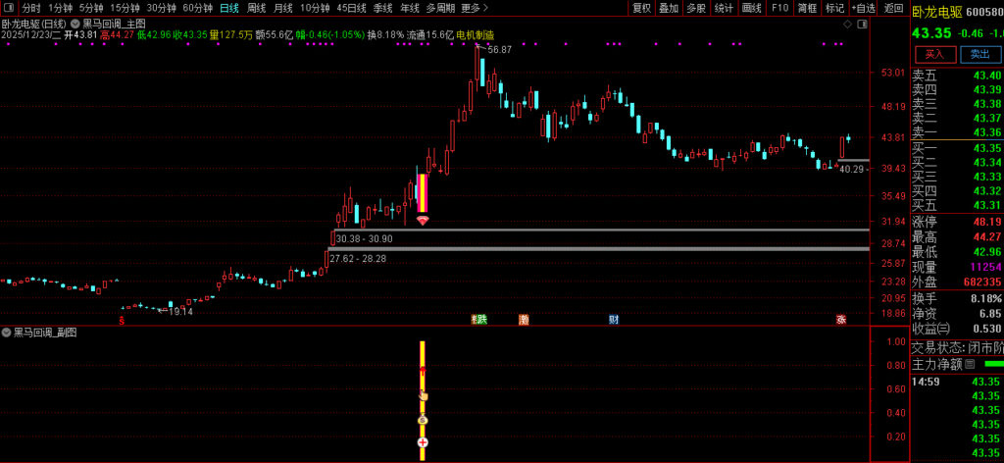Click the red 涨 marker on the timeline
This screenshot has height=463, width=1004.
[841, 320]
